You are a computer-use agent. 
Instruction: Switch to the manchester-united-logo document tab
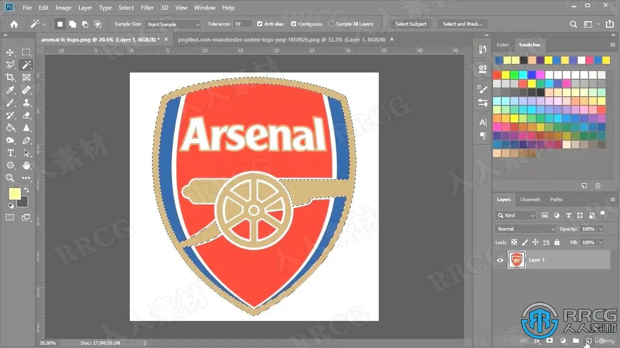click(x=282, y=40)
